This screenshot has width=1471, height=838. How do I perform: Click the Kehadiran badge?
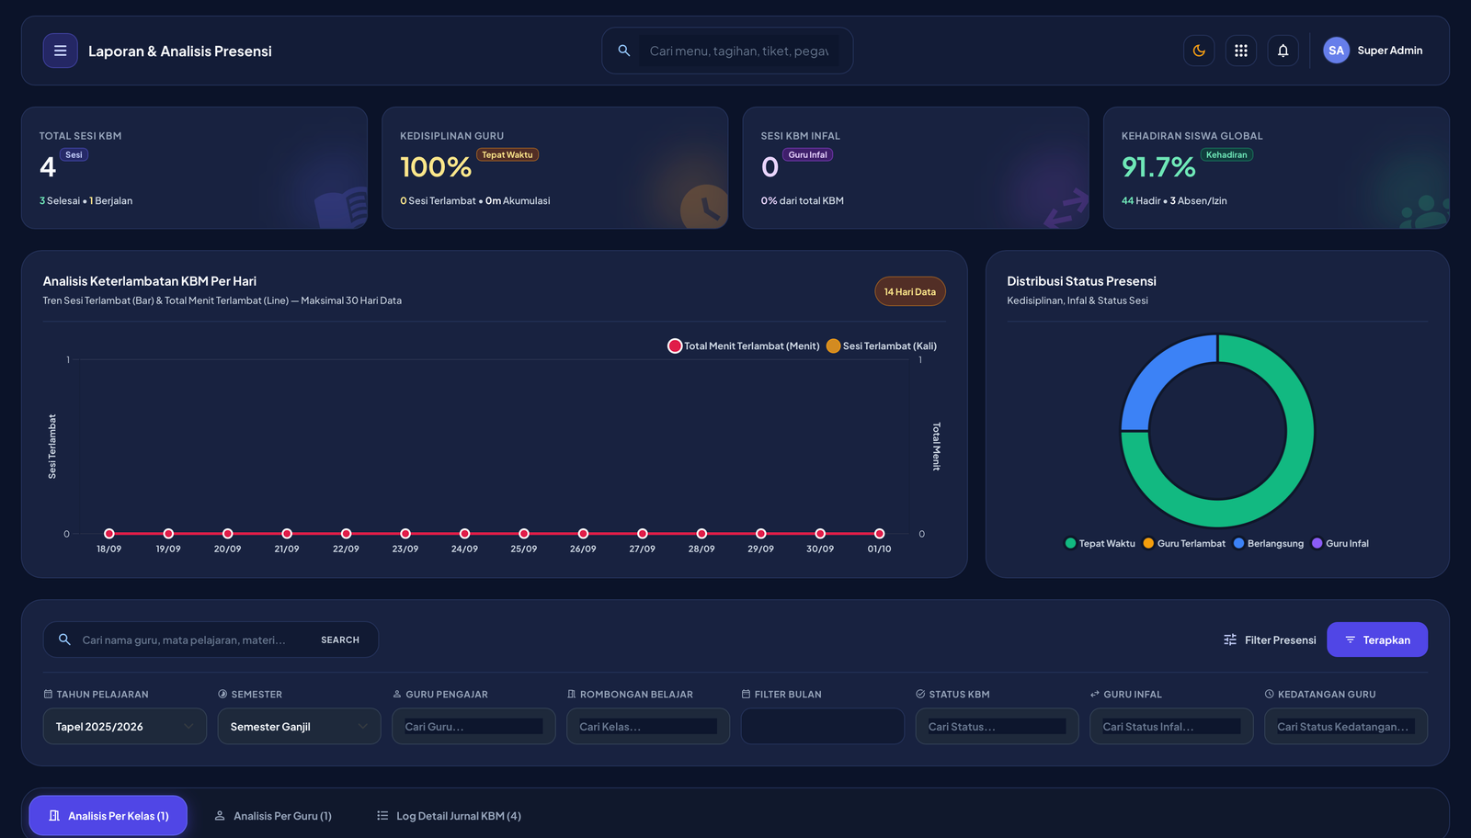tap(1226, 154)
